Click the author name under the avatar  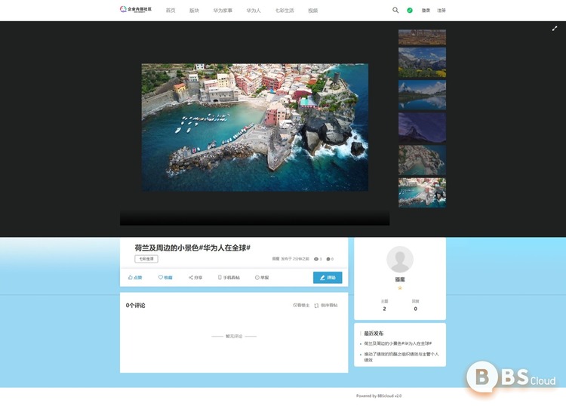pyautogui.click(x=399, y=279)
